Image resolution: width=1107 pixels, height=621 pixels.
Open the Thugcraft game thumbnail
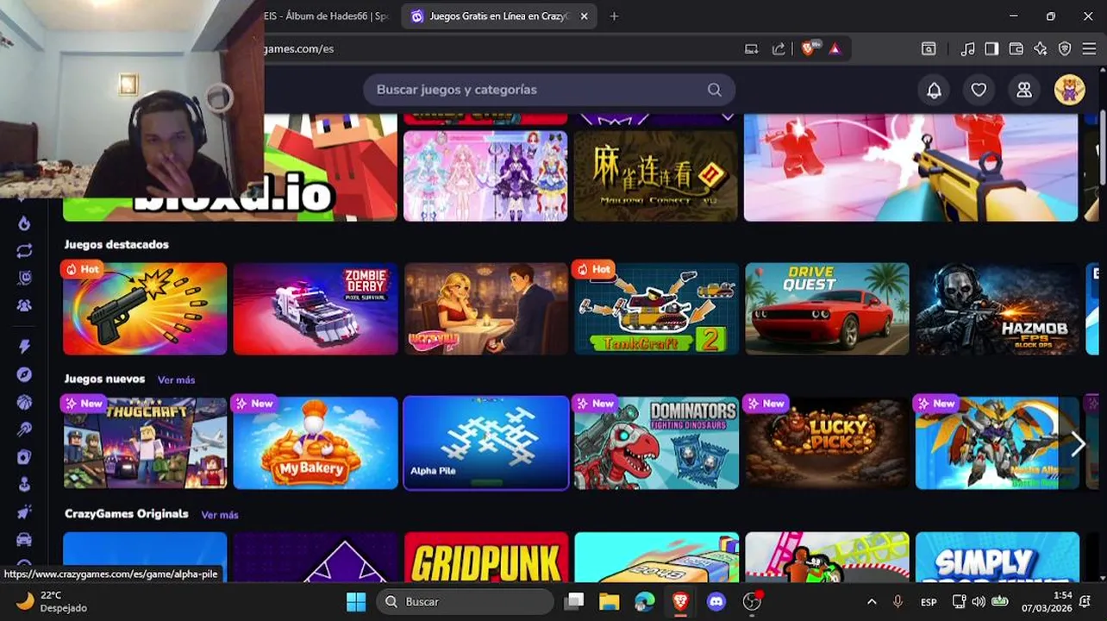(145, 443)
